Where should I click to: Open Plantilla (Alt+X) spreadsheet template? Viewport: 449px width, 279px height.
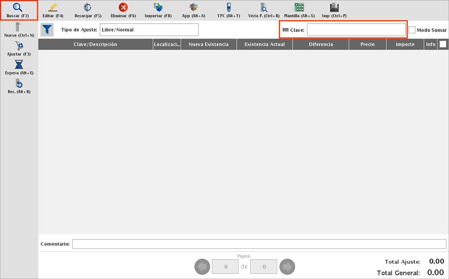pos(299,7)
